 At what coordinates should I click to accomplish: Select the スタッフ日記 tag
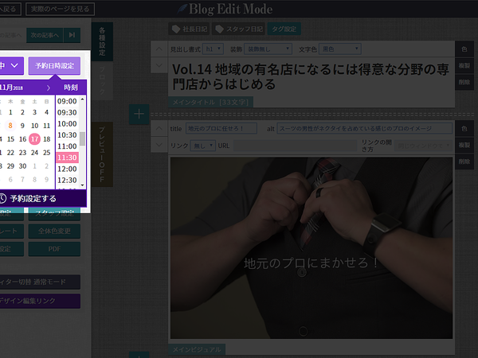pyautogui.click(x=239, y=29)
